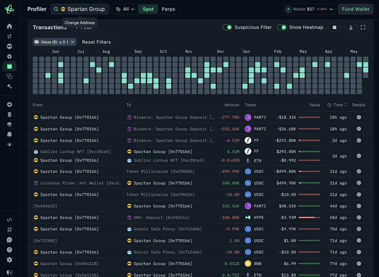Click the BNB token label
Viewport: 379px width, 277px height.
(257, 264)
